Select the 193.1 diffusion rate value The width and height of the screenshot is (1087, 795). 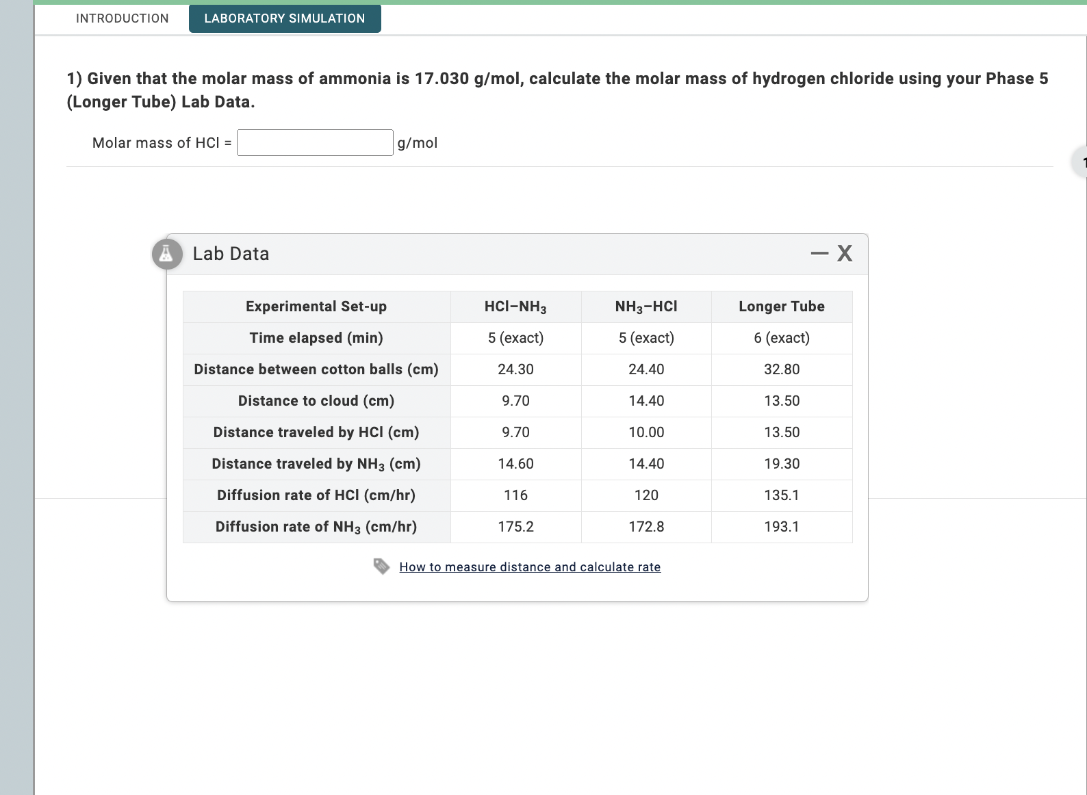pos(782,527)
